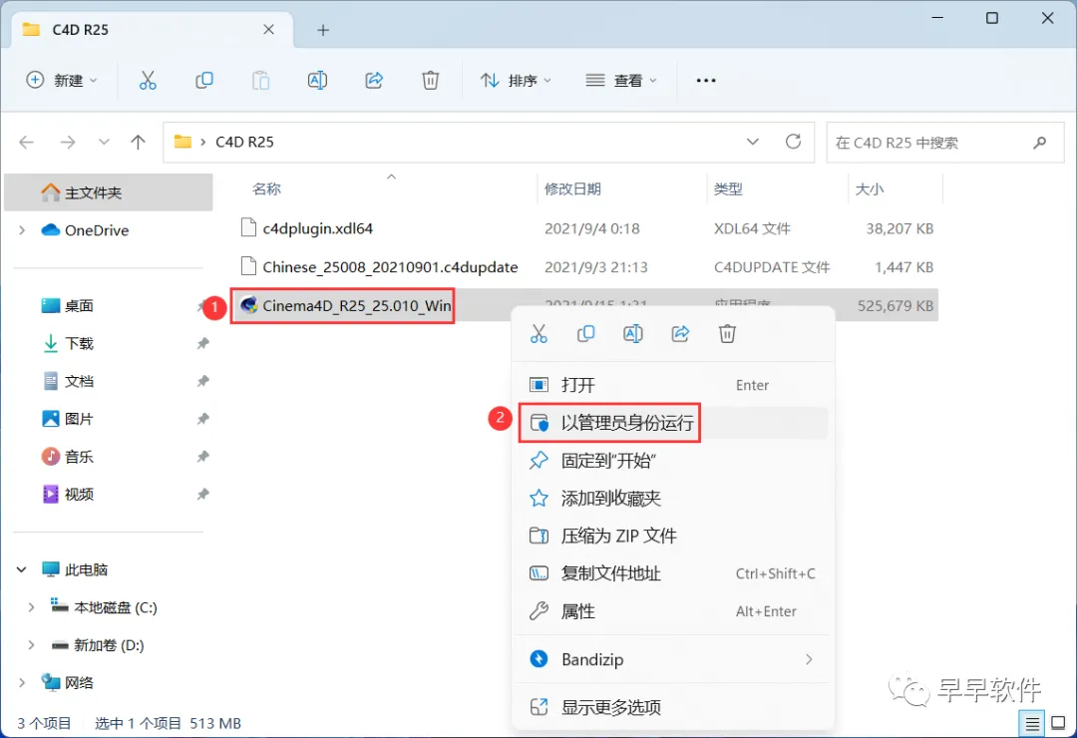Select 固定到"开始" menu entry
This screenshot has width=1077, height=738.
(673, 461)
